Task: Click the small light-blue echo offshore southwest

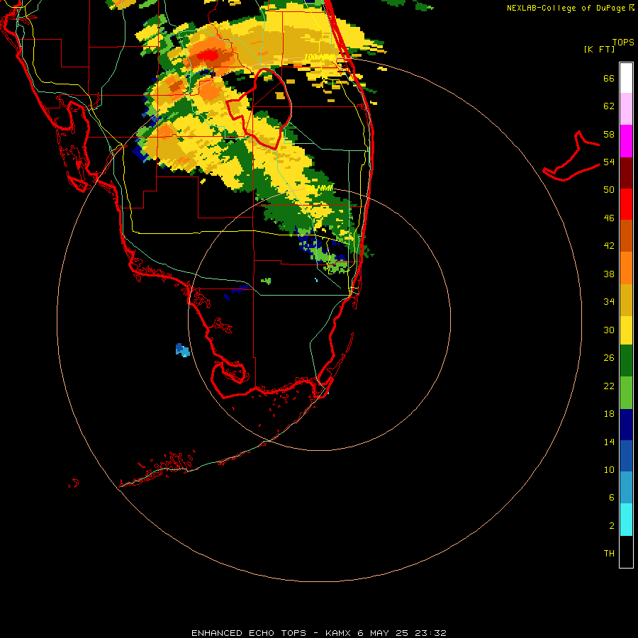Action: (x=183, y=349)
